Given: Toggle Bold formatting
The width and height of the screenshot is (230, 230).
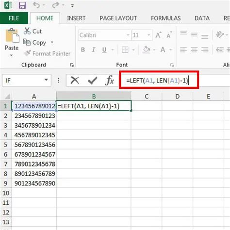Looking at the screenshot, I should 83,49.
